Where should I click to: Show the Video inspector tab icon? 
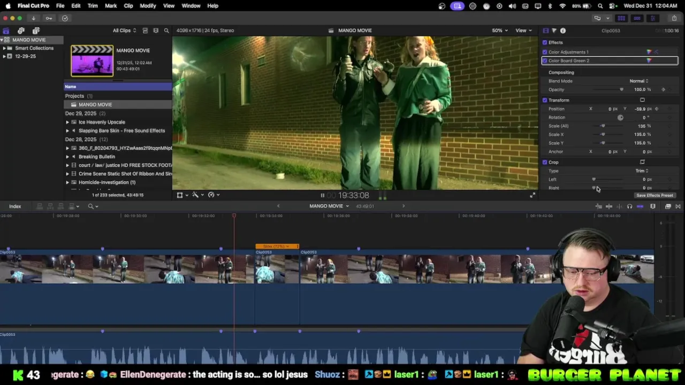pos(545,30)
